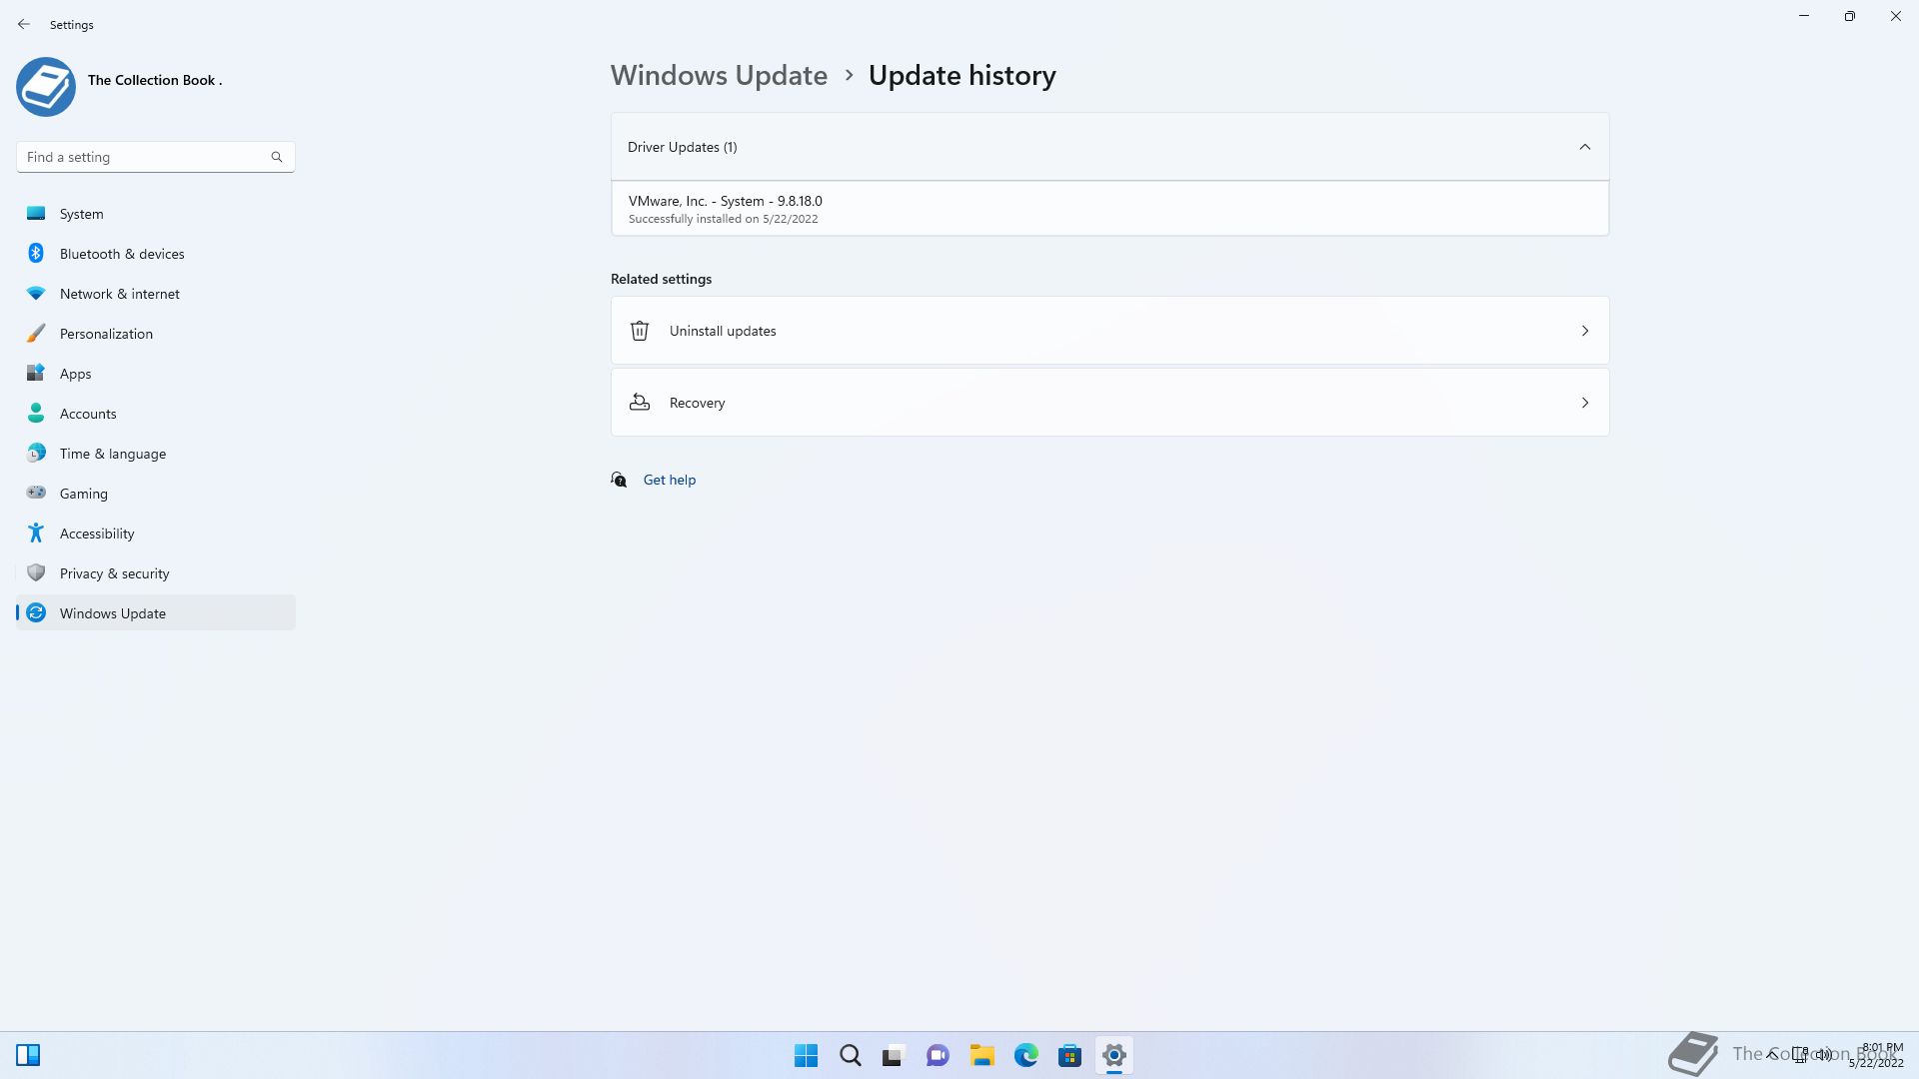Go to Bluetooth & devices settings
The image size is (1919, 1079).
[x=156, y=254]
